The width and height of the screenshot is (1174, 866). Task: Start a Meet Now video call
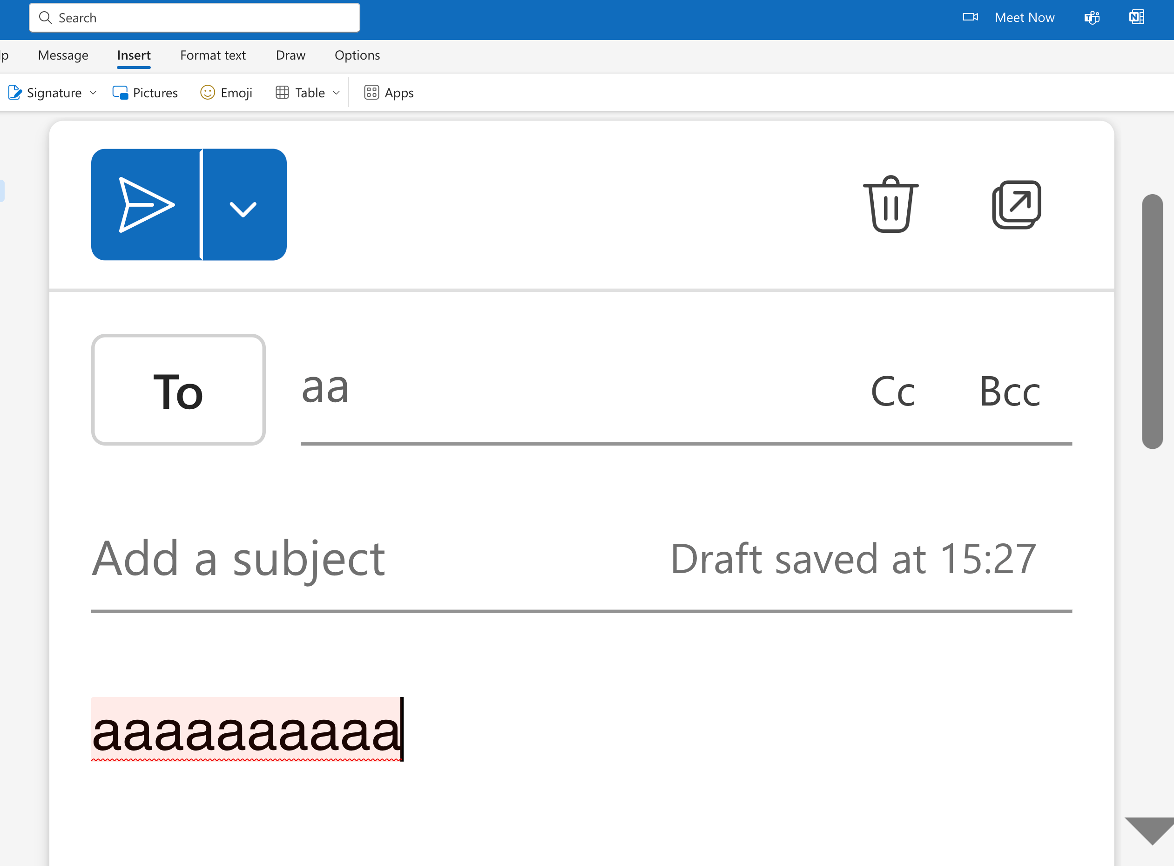point(1008,18)
